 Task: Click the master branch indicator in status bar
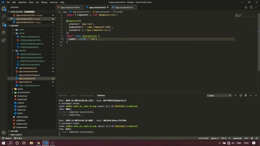(7, 138)
